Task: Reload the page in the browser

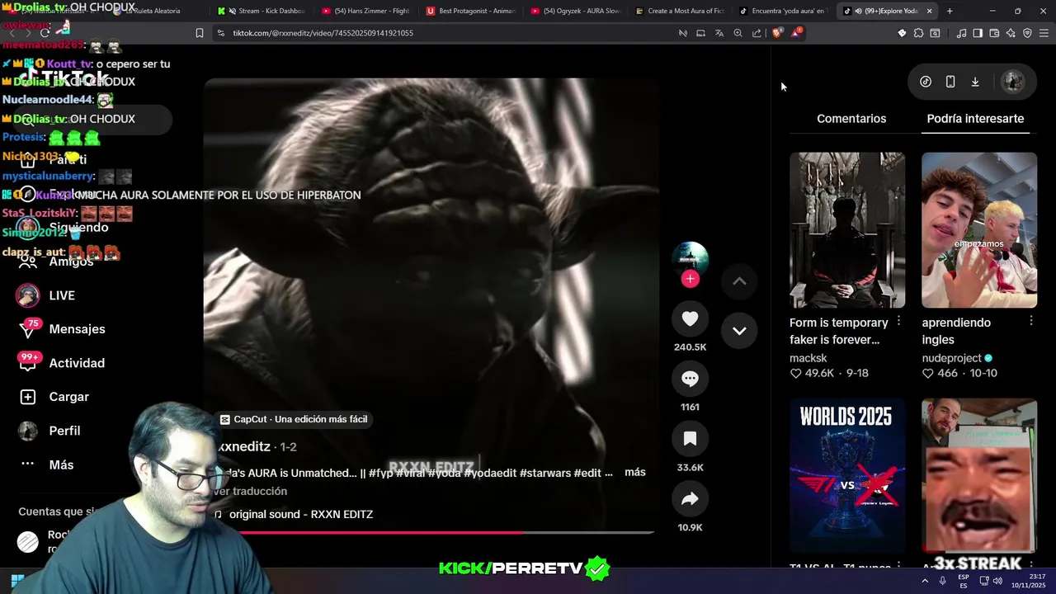Action: point(45,33)
